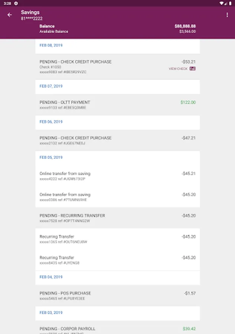Open the -$47.21 check credit purchase

point(117,140)
